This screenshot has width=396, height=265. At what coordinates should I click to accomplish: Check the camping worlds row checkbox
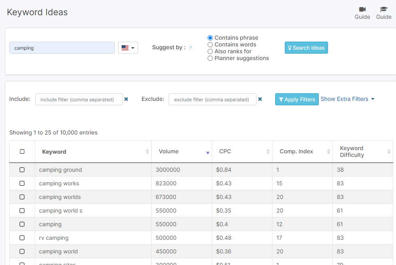click(22, 197)
